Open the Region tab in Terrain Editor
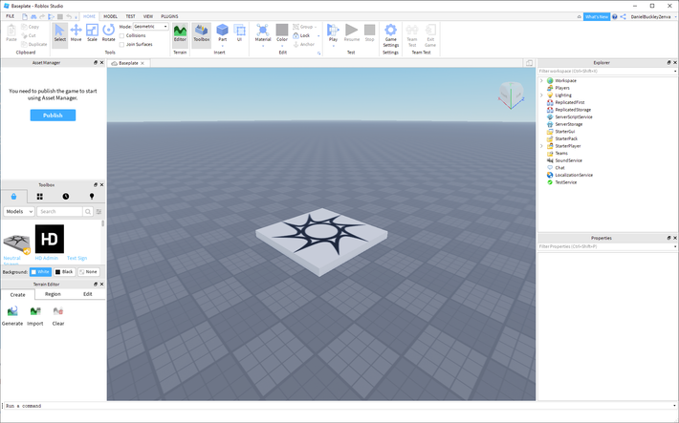This screenshot has height=423, width=679. coord(53,294)
